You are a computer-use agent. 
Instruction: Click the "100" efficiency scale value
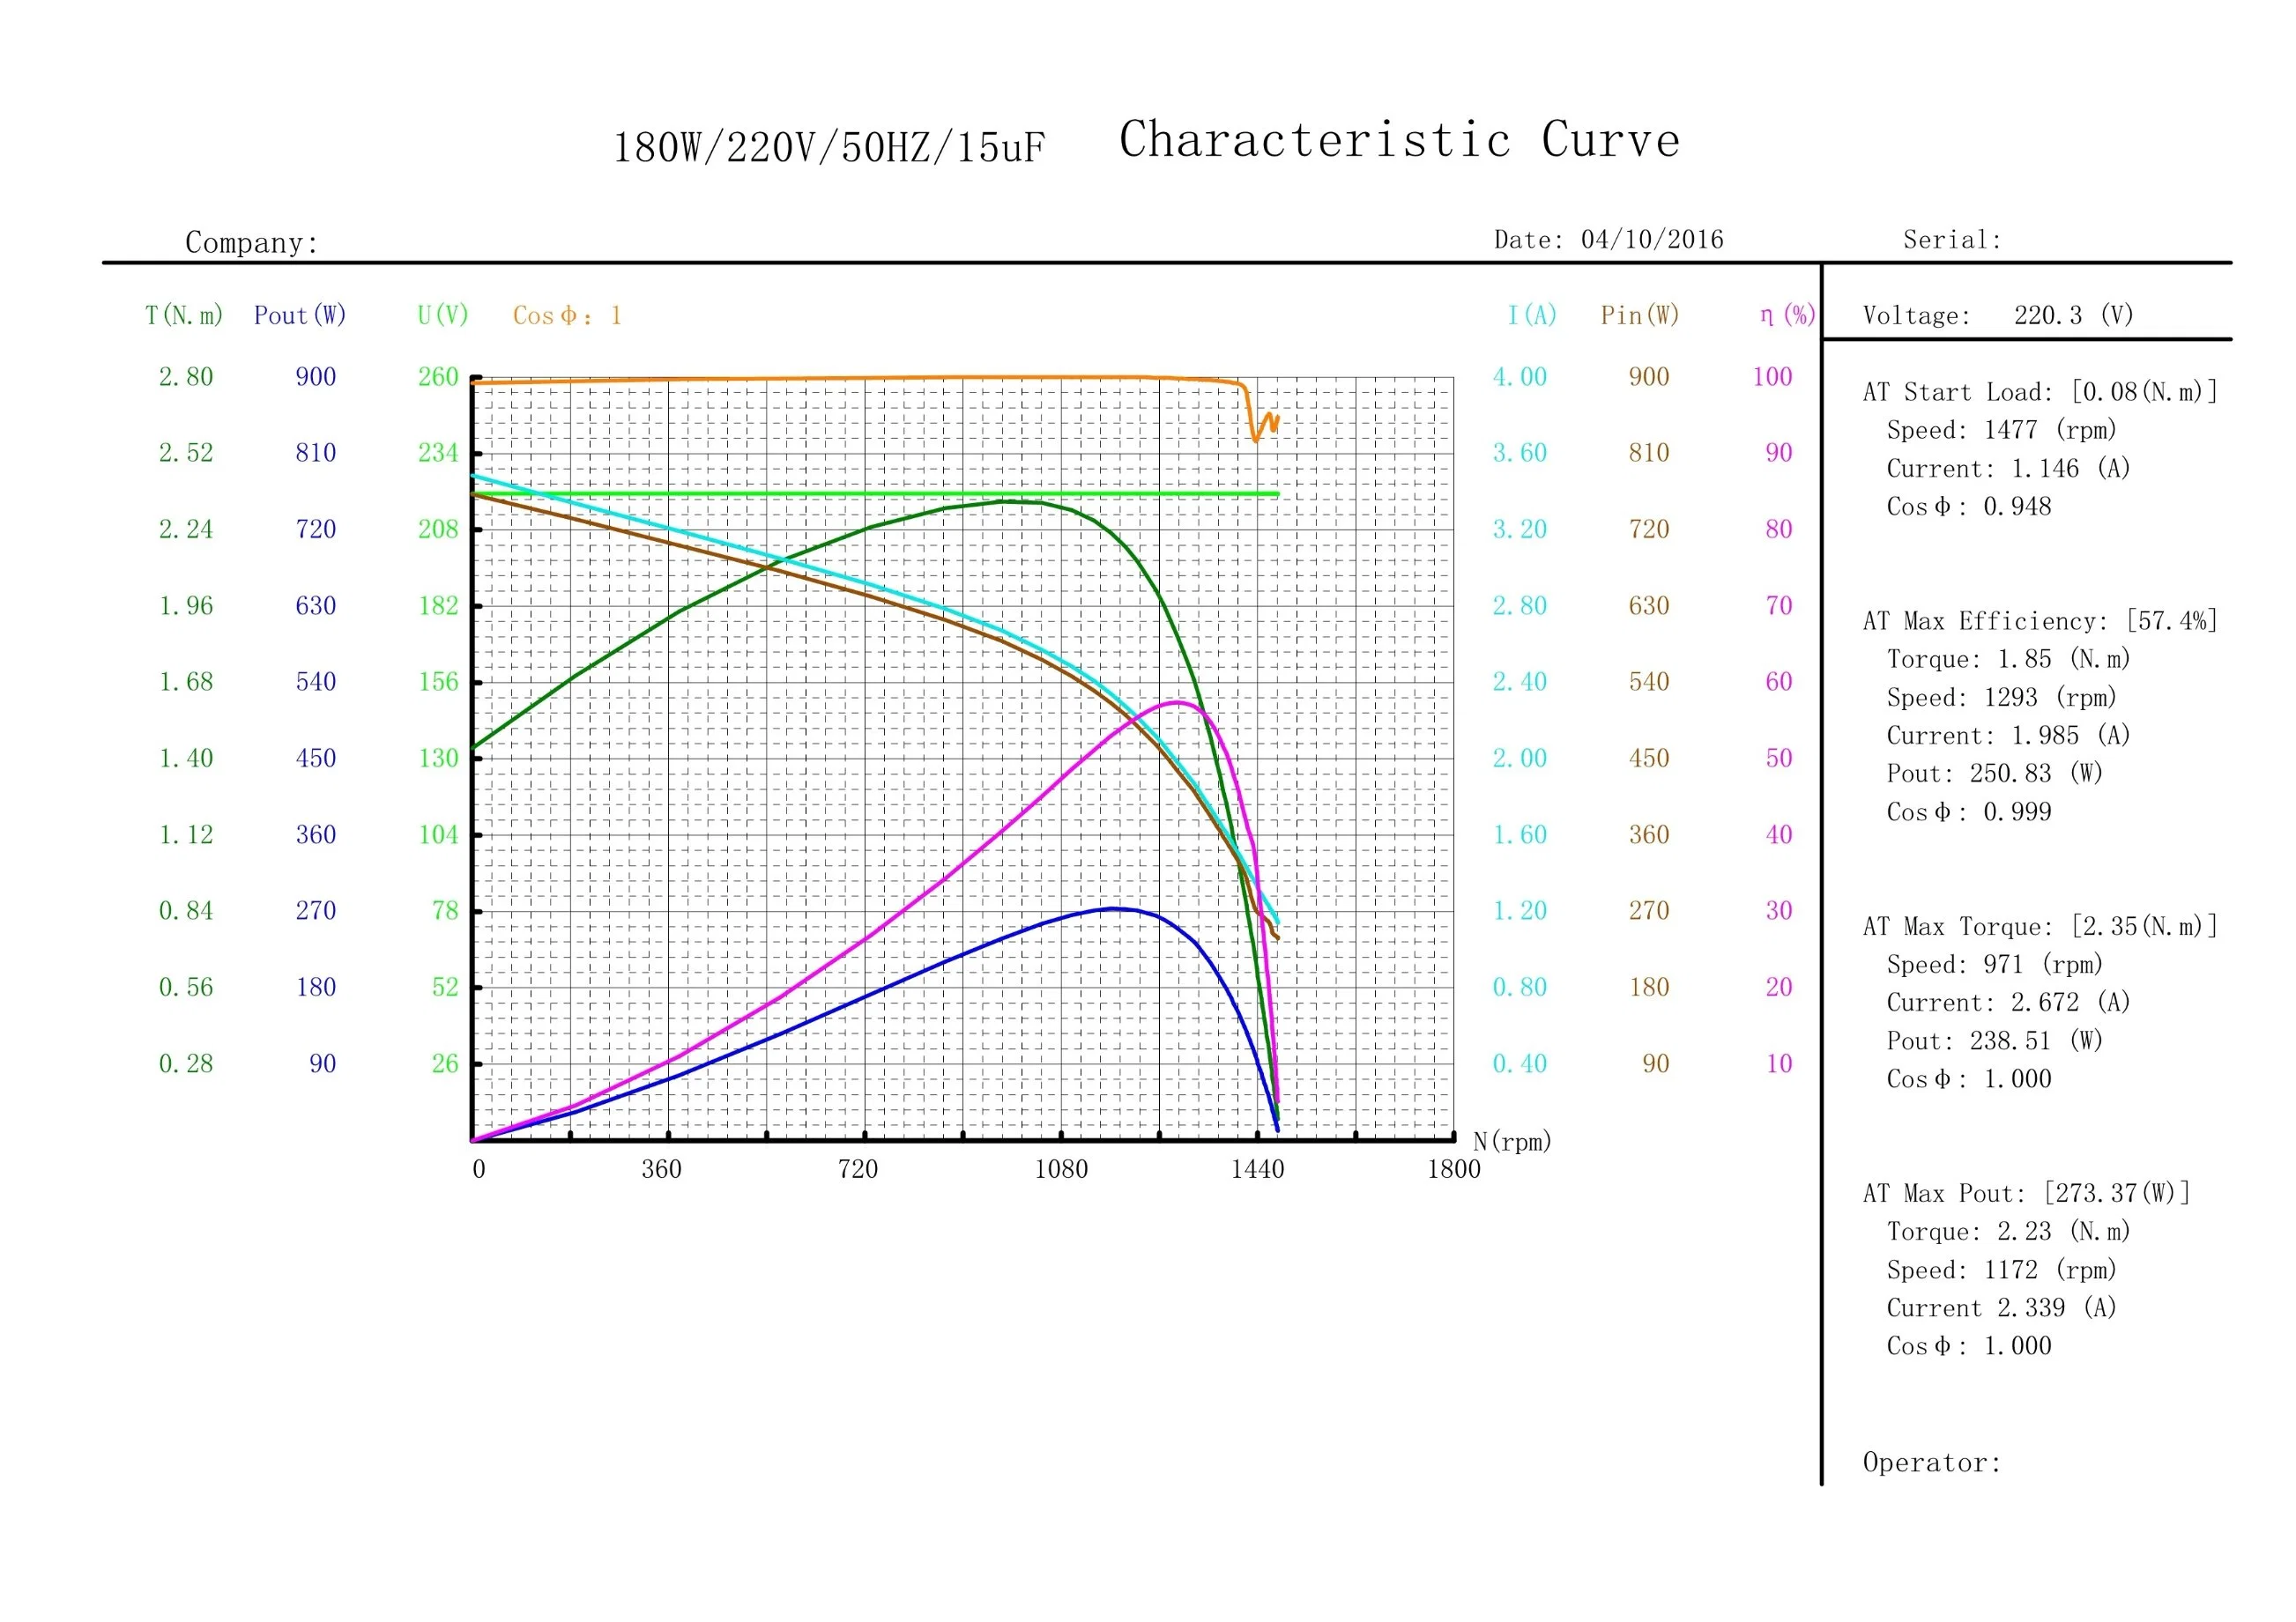point(1772,377)
